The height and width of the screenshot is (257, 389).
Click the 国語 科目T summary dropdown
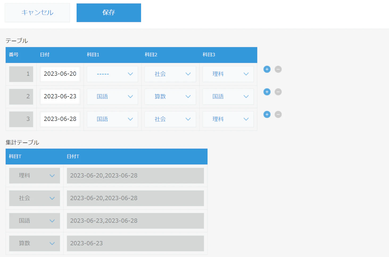[x=35, y=221]
